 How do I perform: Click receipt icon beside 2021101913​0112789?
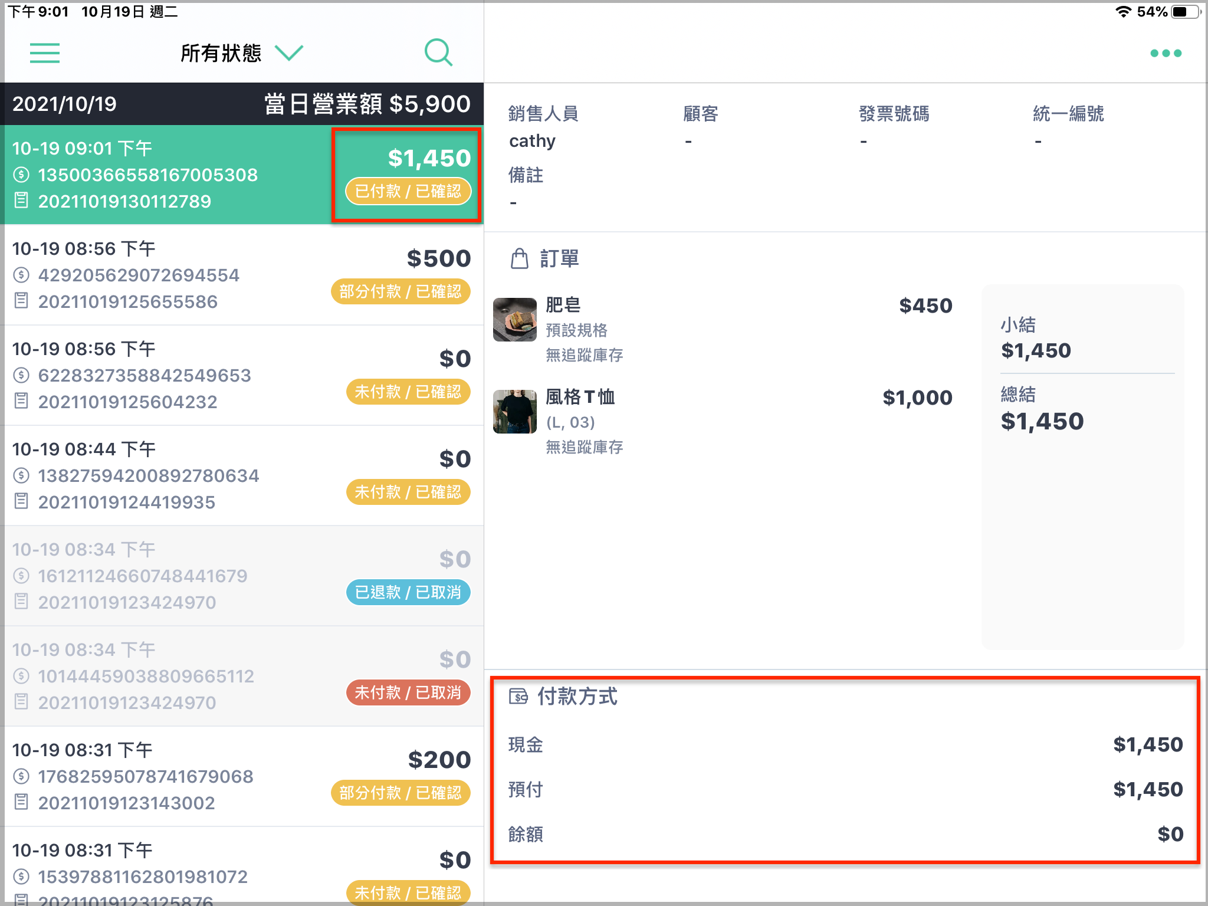(x=21, y=201)
